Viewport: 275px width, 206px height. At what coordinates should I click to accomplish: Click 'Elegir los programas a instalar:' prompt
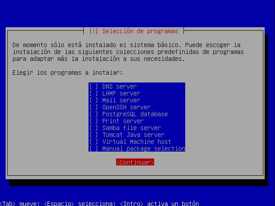point(67,73)
